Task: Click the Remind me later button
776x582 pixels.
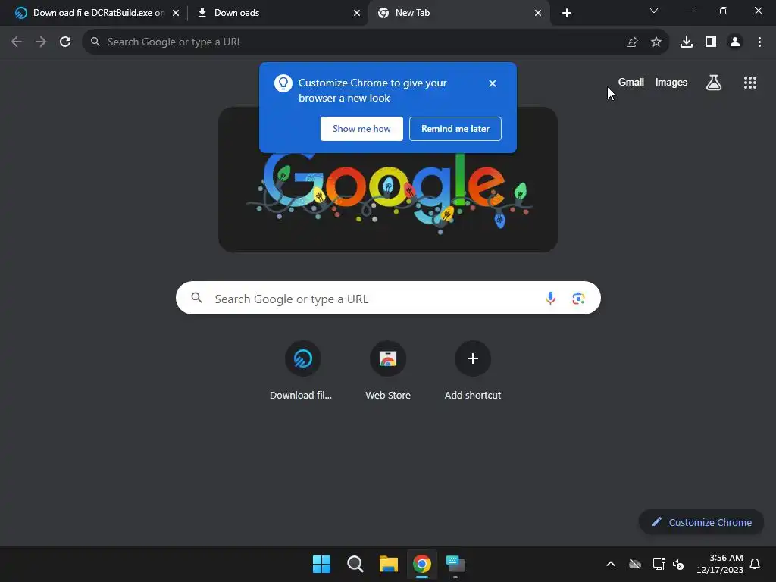Action: click(455, 129)
